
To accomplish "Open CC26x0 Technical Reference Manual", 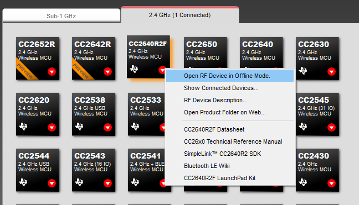I will tap(230, 141).
